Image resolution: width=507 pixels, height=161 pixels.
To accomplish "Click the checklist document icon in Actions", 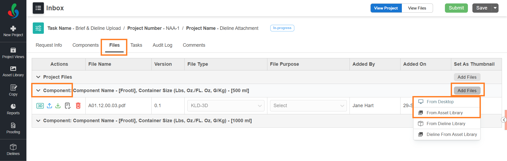I will [x=68, y=106].
